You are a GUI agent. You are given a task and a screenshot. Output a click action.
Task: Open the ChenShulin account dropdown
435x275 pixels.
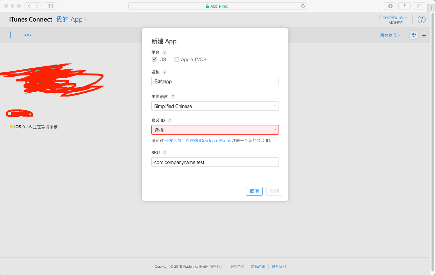393,18
